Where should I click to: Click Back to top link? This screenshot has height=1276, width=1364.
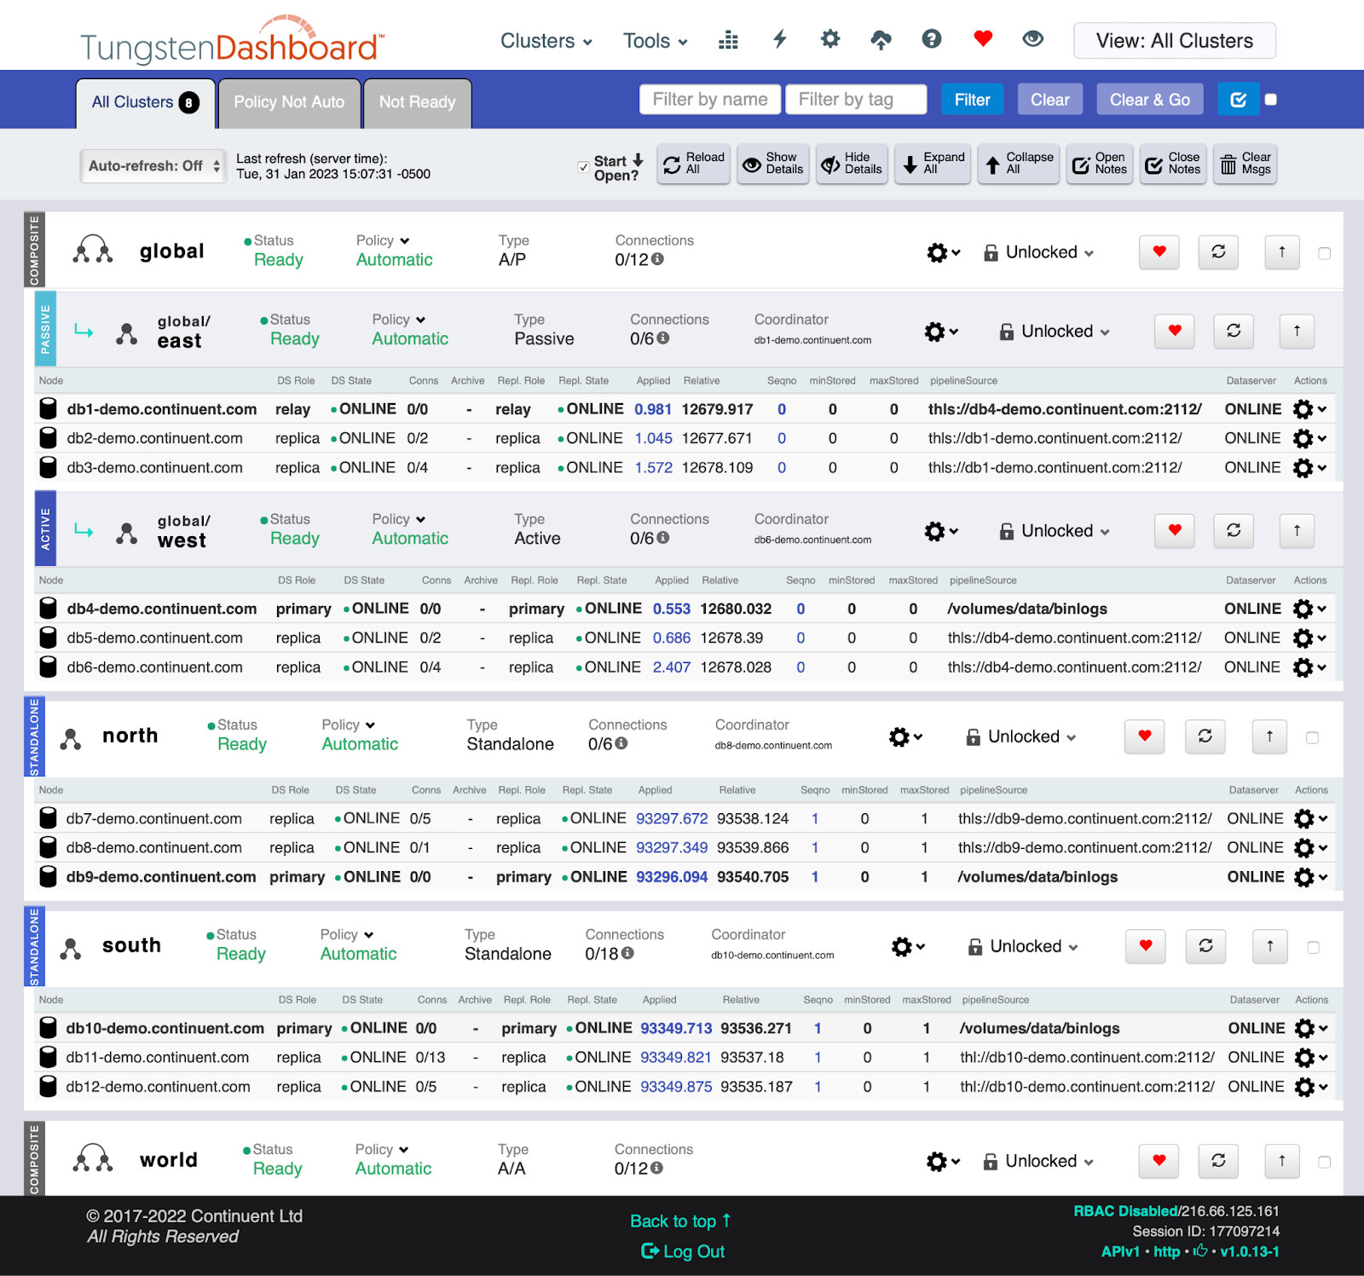[680, 1221]
